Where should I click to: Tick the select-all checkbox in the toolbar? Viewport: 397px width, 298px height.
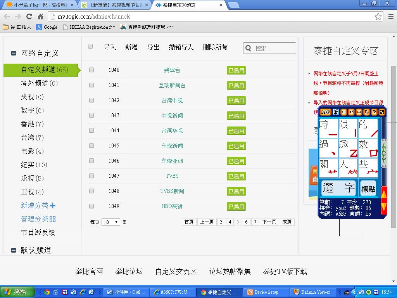90,46
